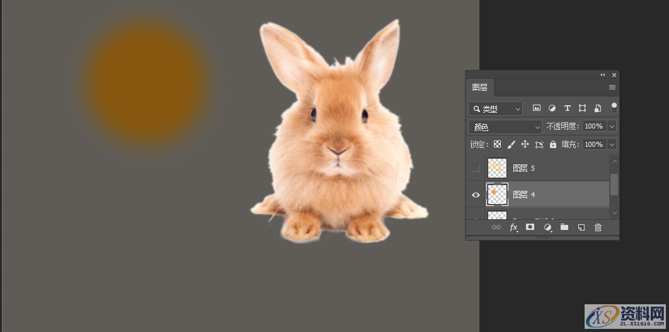The image size is (669, 332).
Task: Open the 类型 filter type dropdown
Action: coord(495,109)
